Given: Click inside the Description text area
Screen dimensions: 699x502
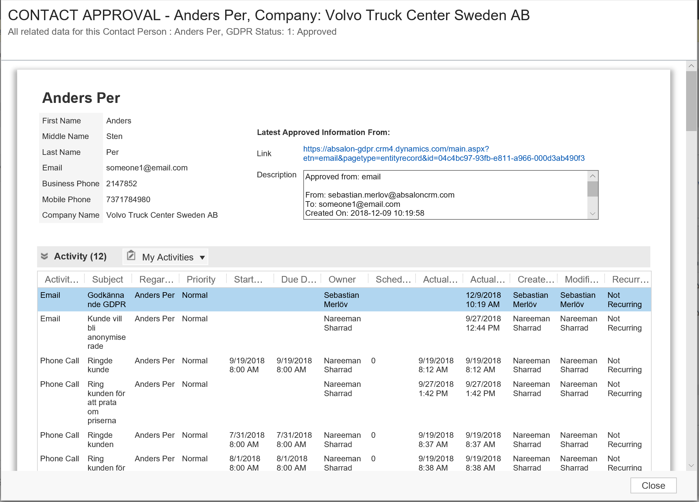Looking at the screenshot, I should click(x=445, y=195).
